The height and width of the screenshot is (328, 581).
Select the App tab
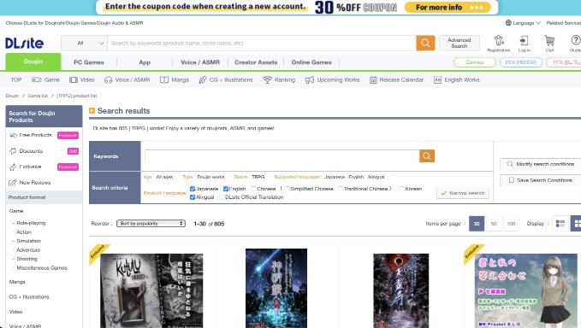(145, 62)
